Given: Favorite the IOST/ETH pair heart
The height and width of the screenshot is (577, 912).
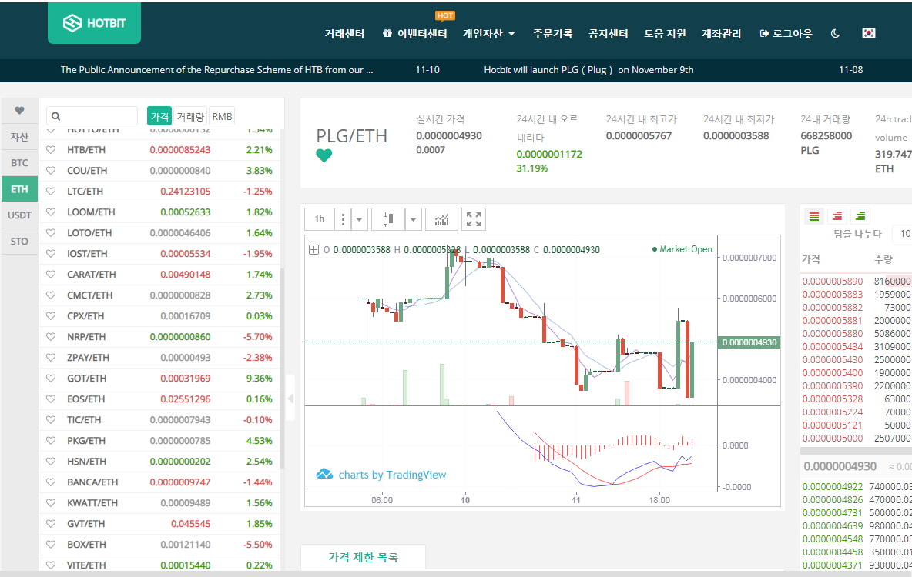Looking at the screenshot, I should (x=51, y=254).
